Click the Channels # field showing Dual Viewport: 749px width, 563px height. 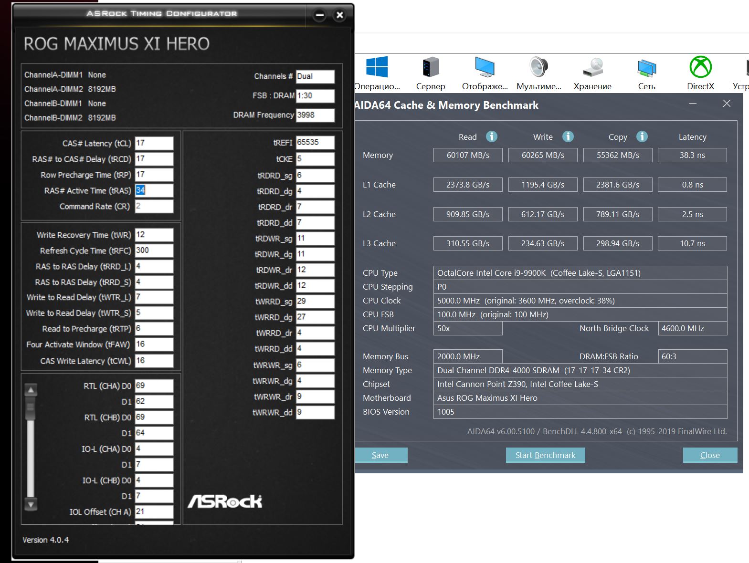point(315,77)
